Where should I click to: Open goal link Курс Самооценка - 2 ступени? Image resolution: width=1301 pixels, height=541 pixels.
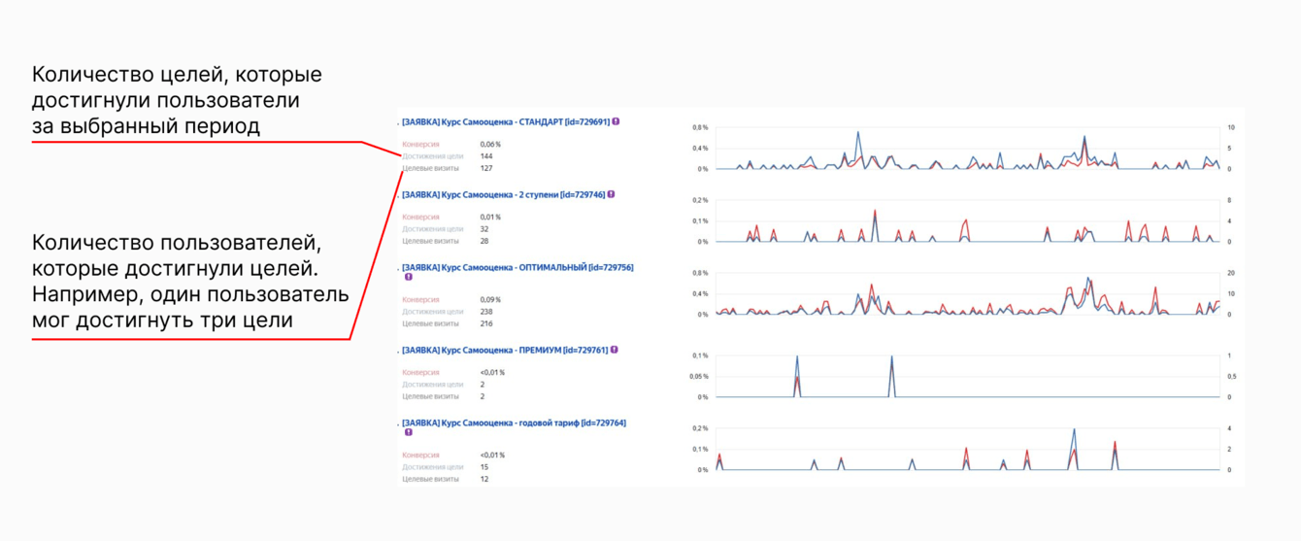point(503,195)
